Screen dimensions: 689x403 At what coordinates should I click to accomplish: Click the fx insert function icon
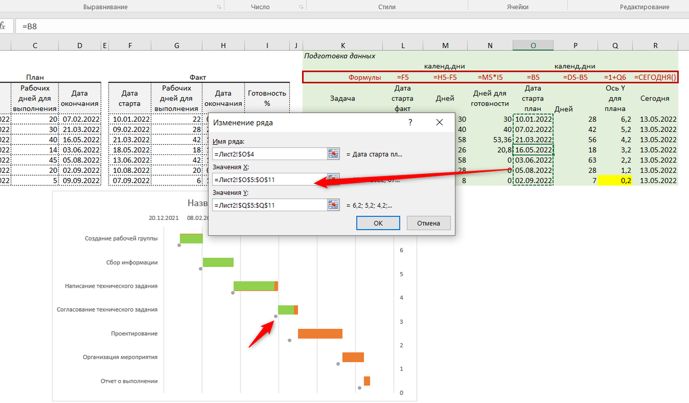coord(3,26)
